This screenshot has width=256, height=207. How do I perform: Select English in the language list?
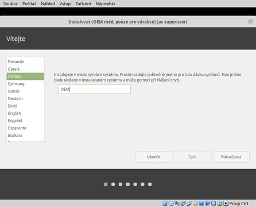tap(25, 113)
